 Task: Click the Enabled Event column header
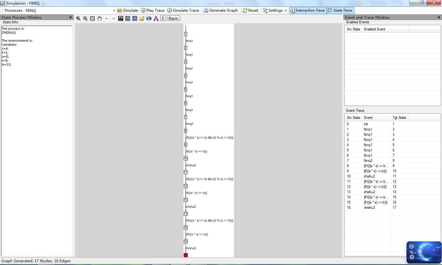click(x=385, y=29)
